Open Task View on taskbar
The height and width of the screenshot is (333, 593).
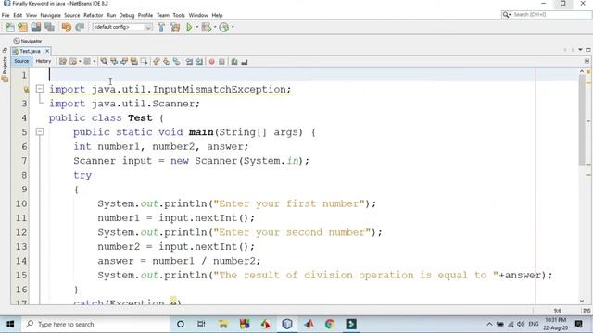(x=201, y=324)
